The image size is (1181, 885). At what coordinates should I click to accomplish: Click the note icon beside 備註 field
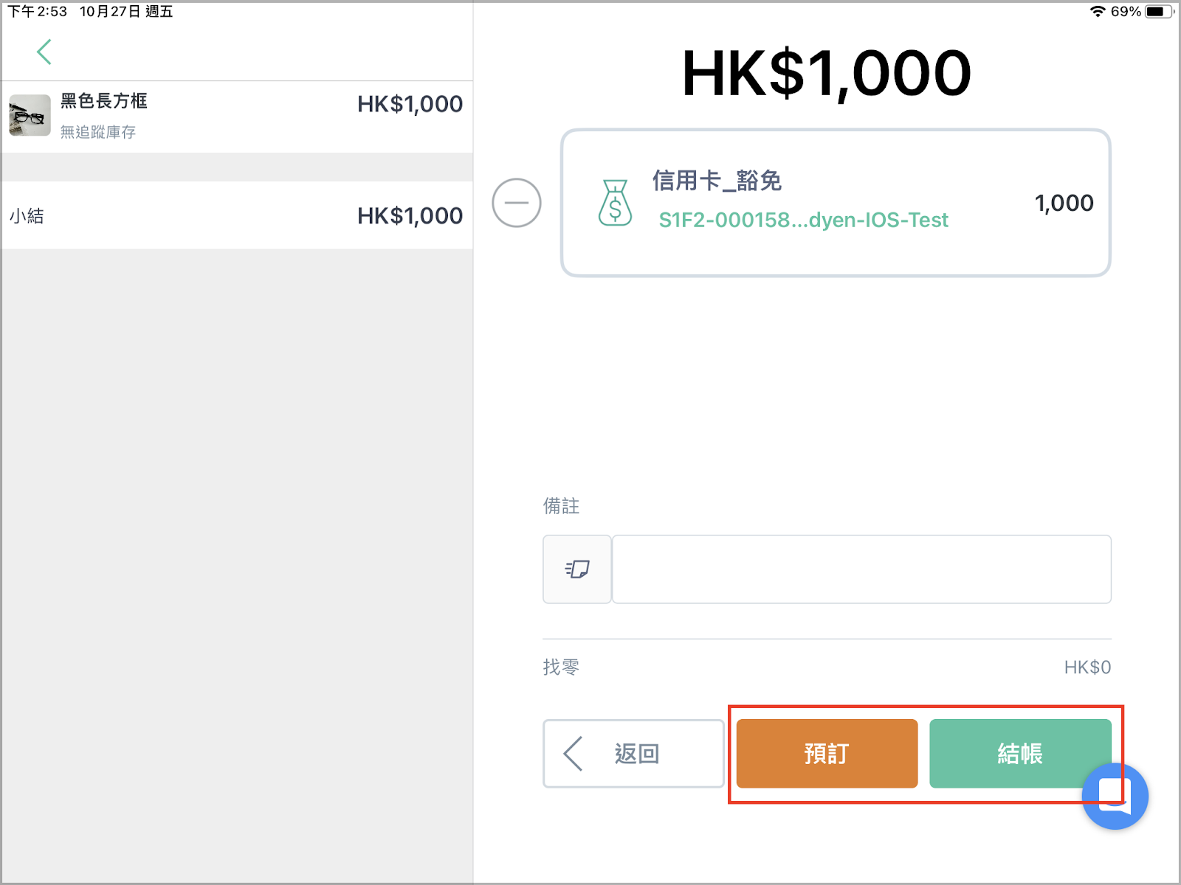click(x=577, y=569)
